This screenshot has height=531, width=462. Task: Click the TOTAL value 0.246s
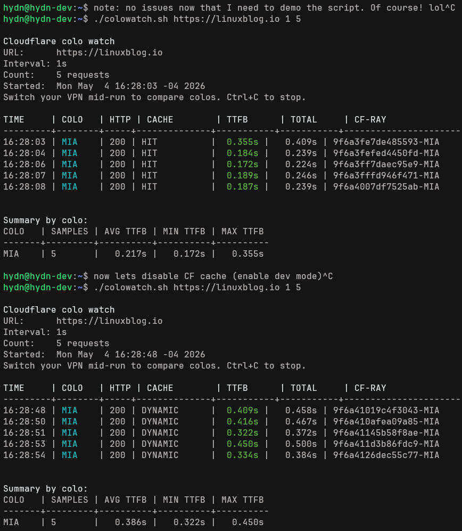click(301, 175)
